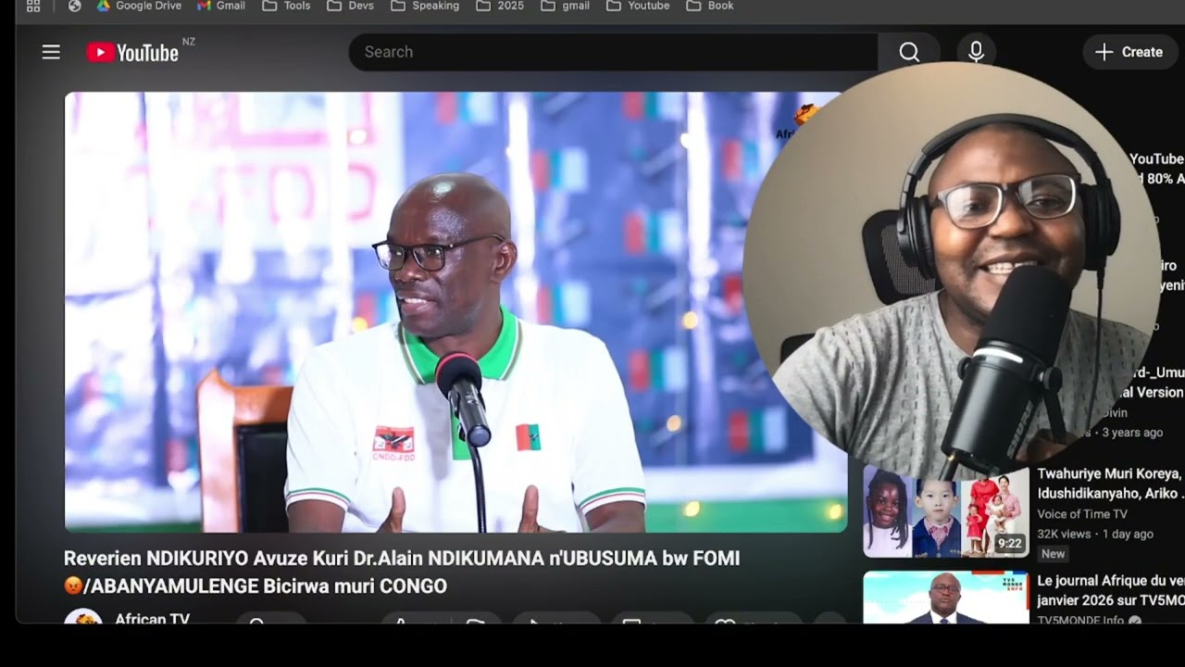
Task: Click the video title starting Reverien NDIKURIYO
Action: click(402, 572)
